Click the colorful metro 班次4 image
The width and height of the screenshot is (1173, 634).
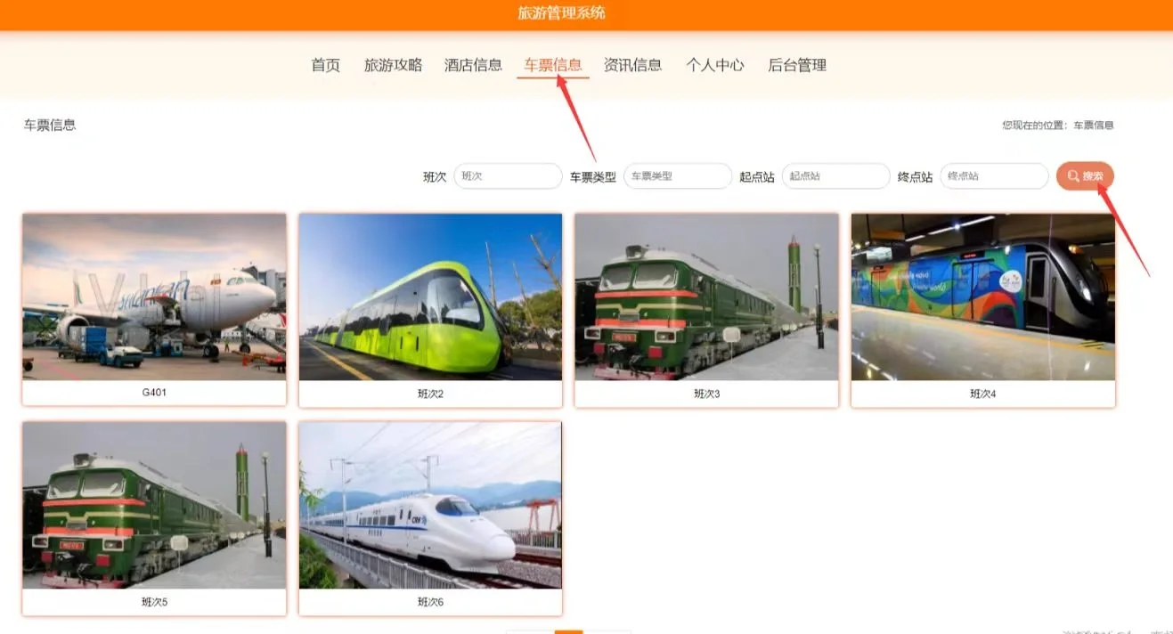click(x=982, y=297)
